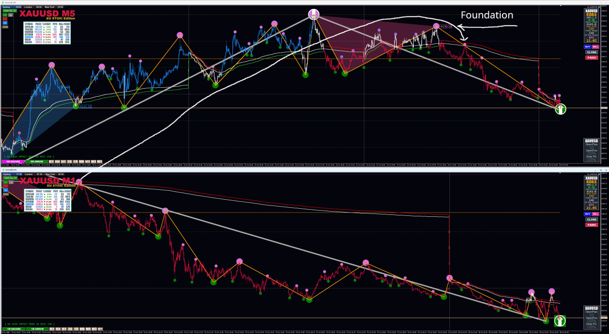Image resolution: width=609 pixels, height=334 pixels.
Task: Click BUY button in M1 chart panel
Action: tap(588, 214)
